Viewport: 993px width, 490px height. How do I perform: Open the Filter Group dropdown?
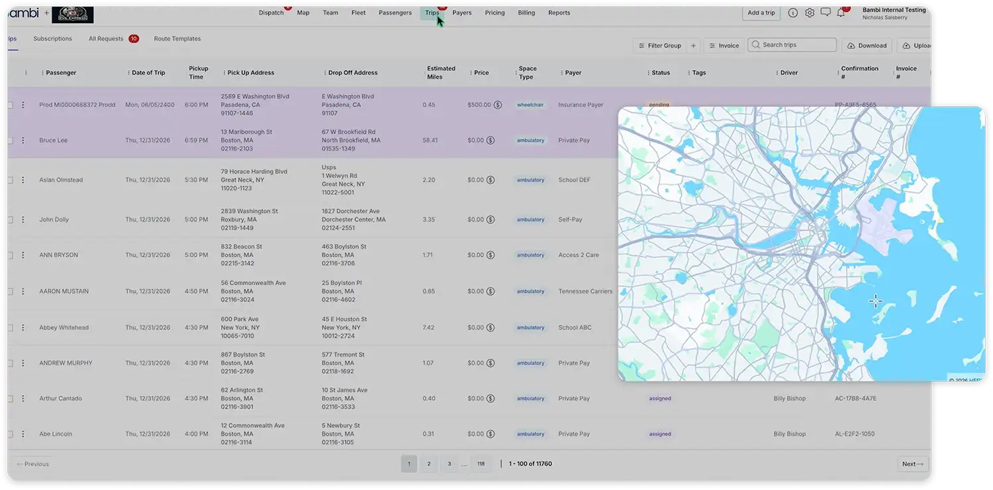(x=660, y=46)
